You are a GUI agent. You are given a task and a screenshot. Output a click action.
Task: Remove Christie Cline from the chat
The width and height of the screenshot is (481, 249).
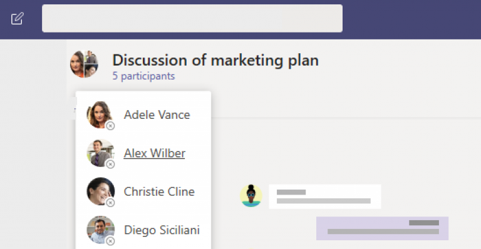point(110,203)
